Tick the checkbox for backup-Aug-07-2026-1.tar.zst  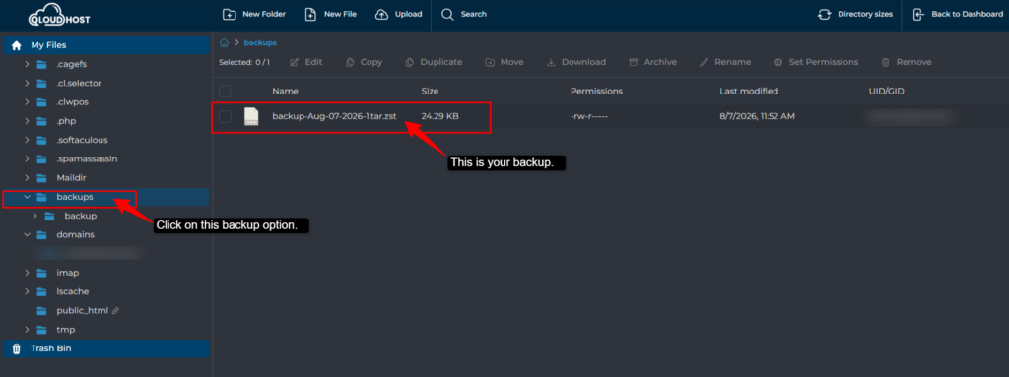pos(225,116)
